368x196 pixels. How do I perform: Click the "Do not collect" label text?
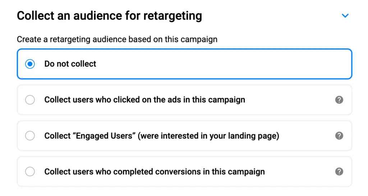70,64
